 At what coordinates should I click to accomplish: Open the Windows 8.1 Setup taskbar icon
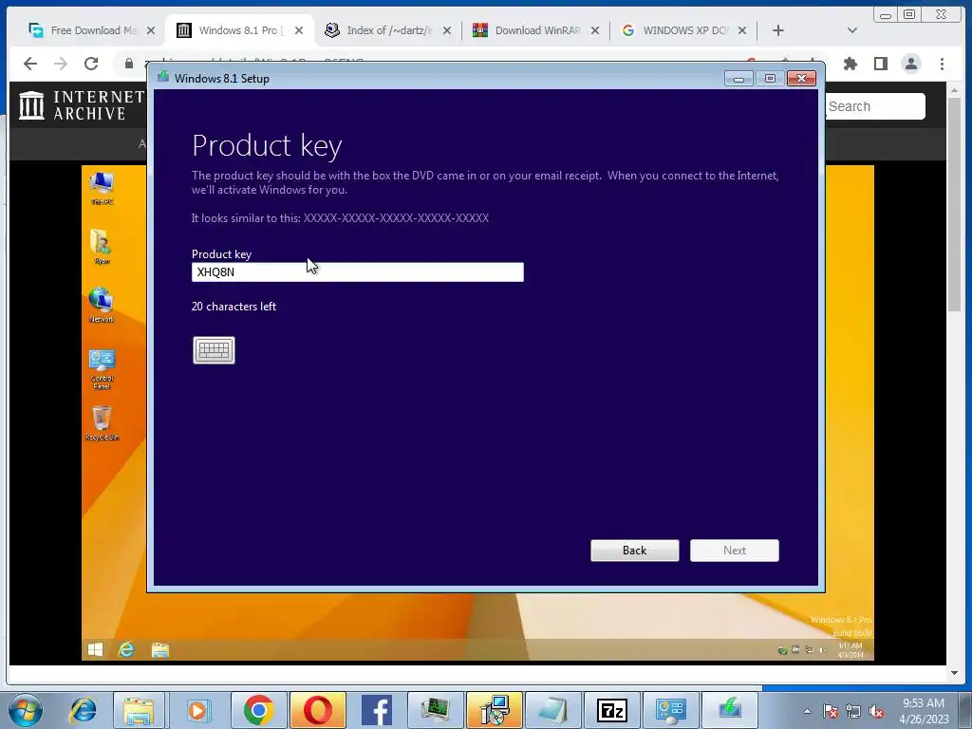[730, 710]
